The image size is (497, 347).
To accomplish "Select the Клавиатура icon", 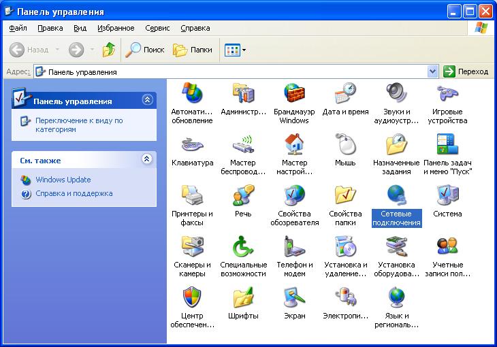I will [192, 144].
